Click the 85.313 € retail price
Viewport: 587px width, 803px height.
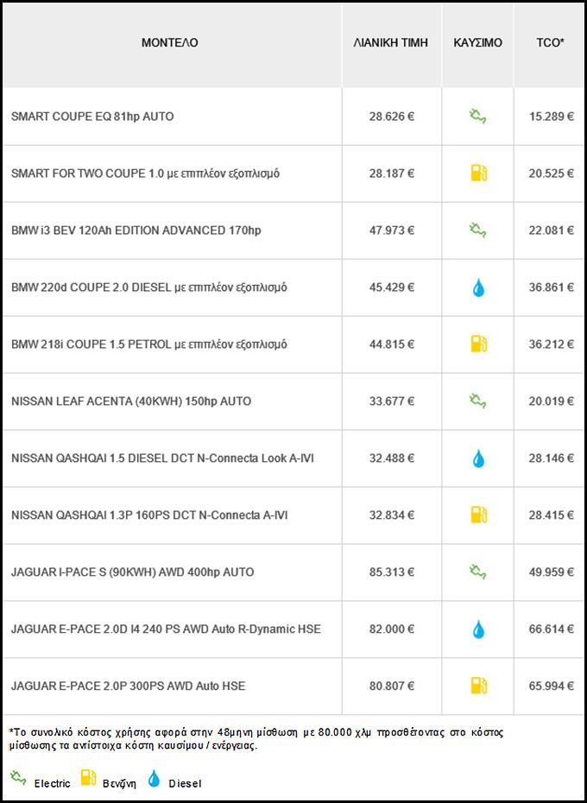coord(391,572)
